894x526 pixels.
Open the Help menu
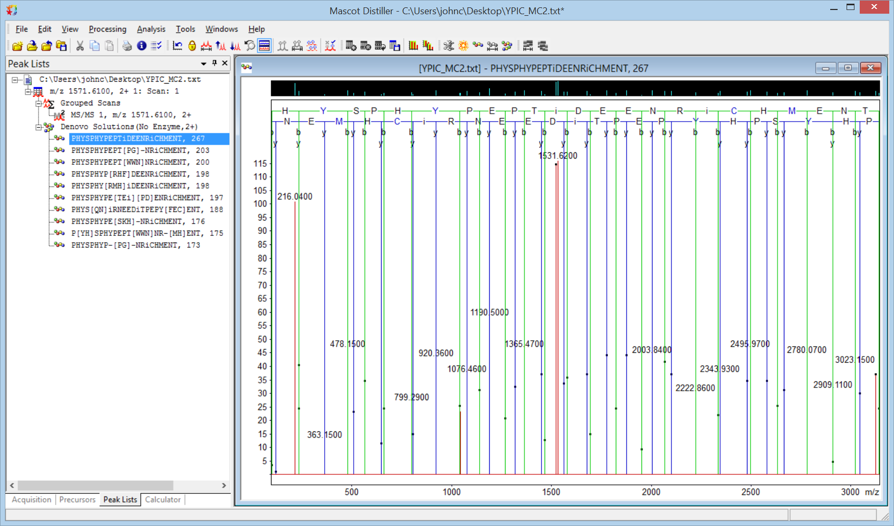(257, 29)
